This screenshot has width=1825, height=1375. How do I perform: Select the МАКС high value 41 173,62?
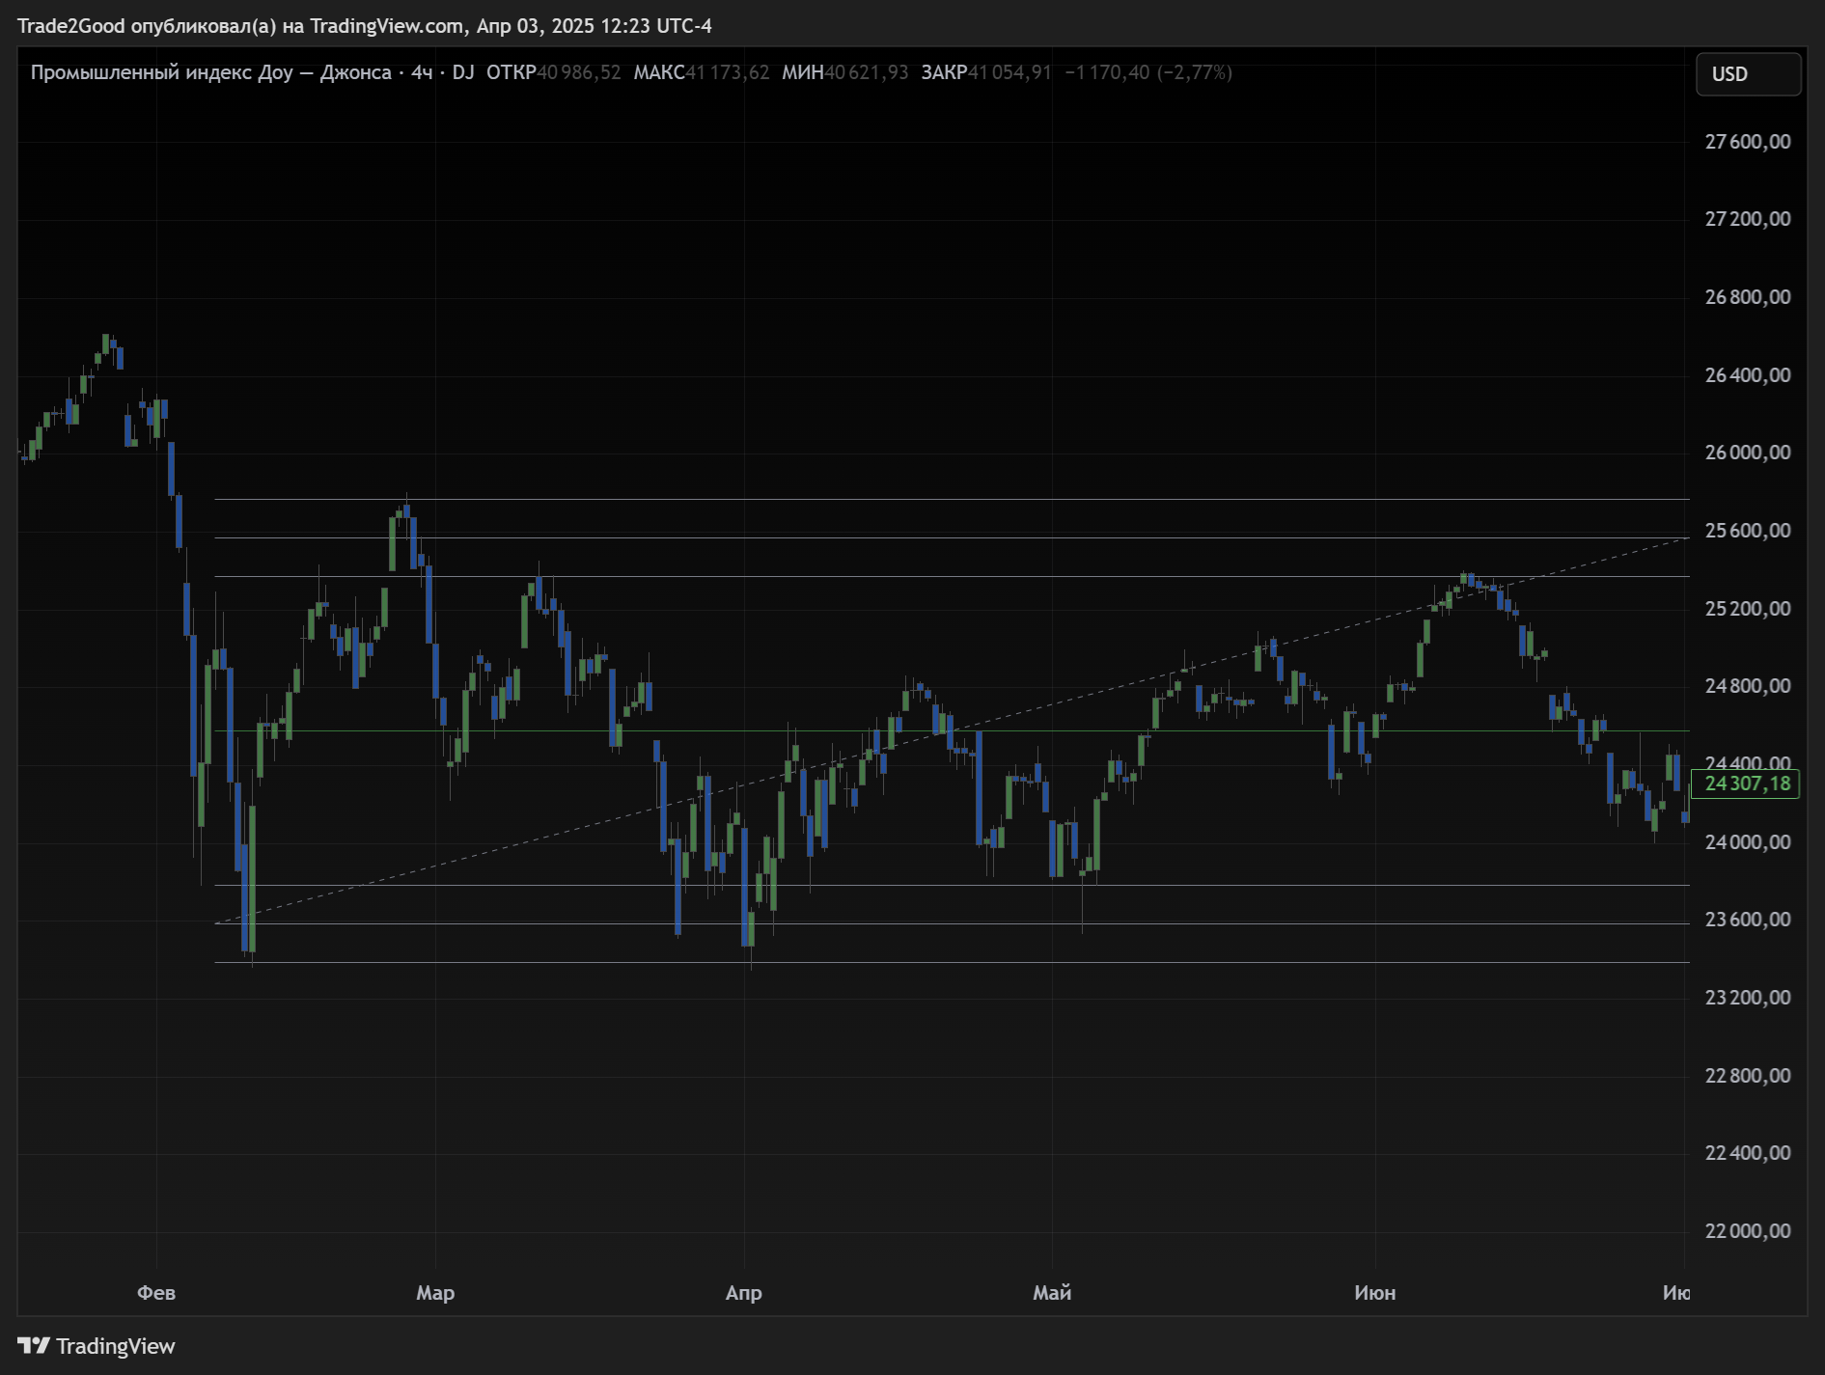(x=727, y=72)
